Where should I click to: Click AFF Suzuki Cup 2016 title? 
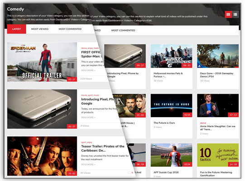click(166, 172)
